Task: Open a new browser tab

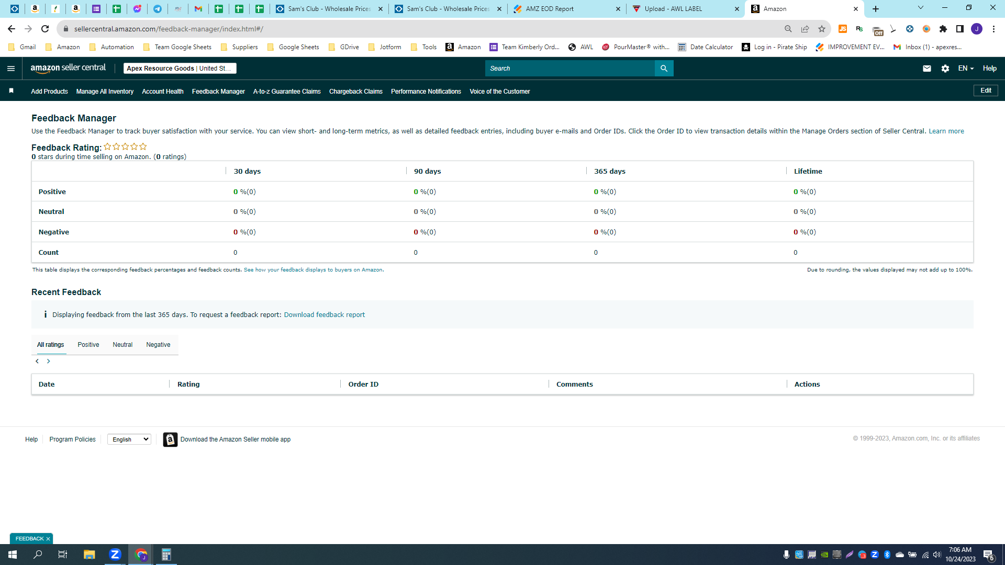Action: coord(876,9)
